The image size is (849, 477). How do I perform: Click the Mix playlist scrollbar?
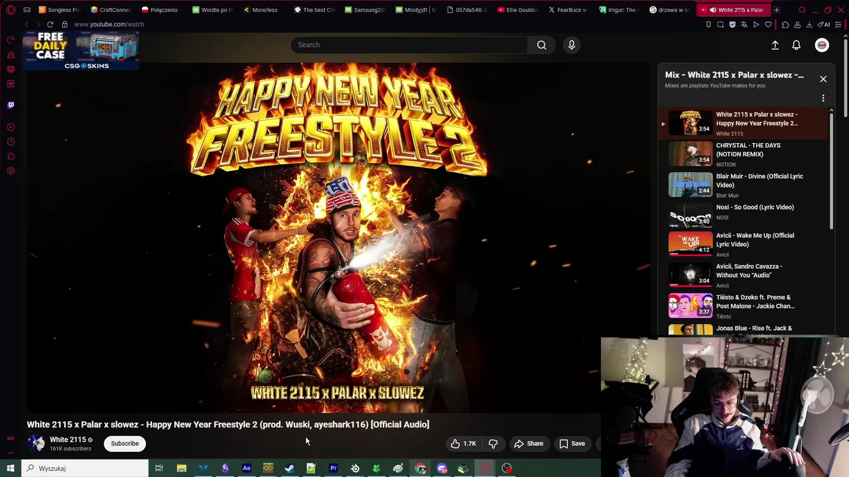point(832,171)
